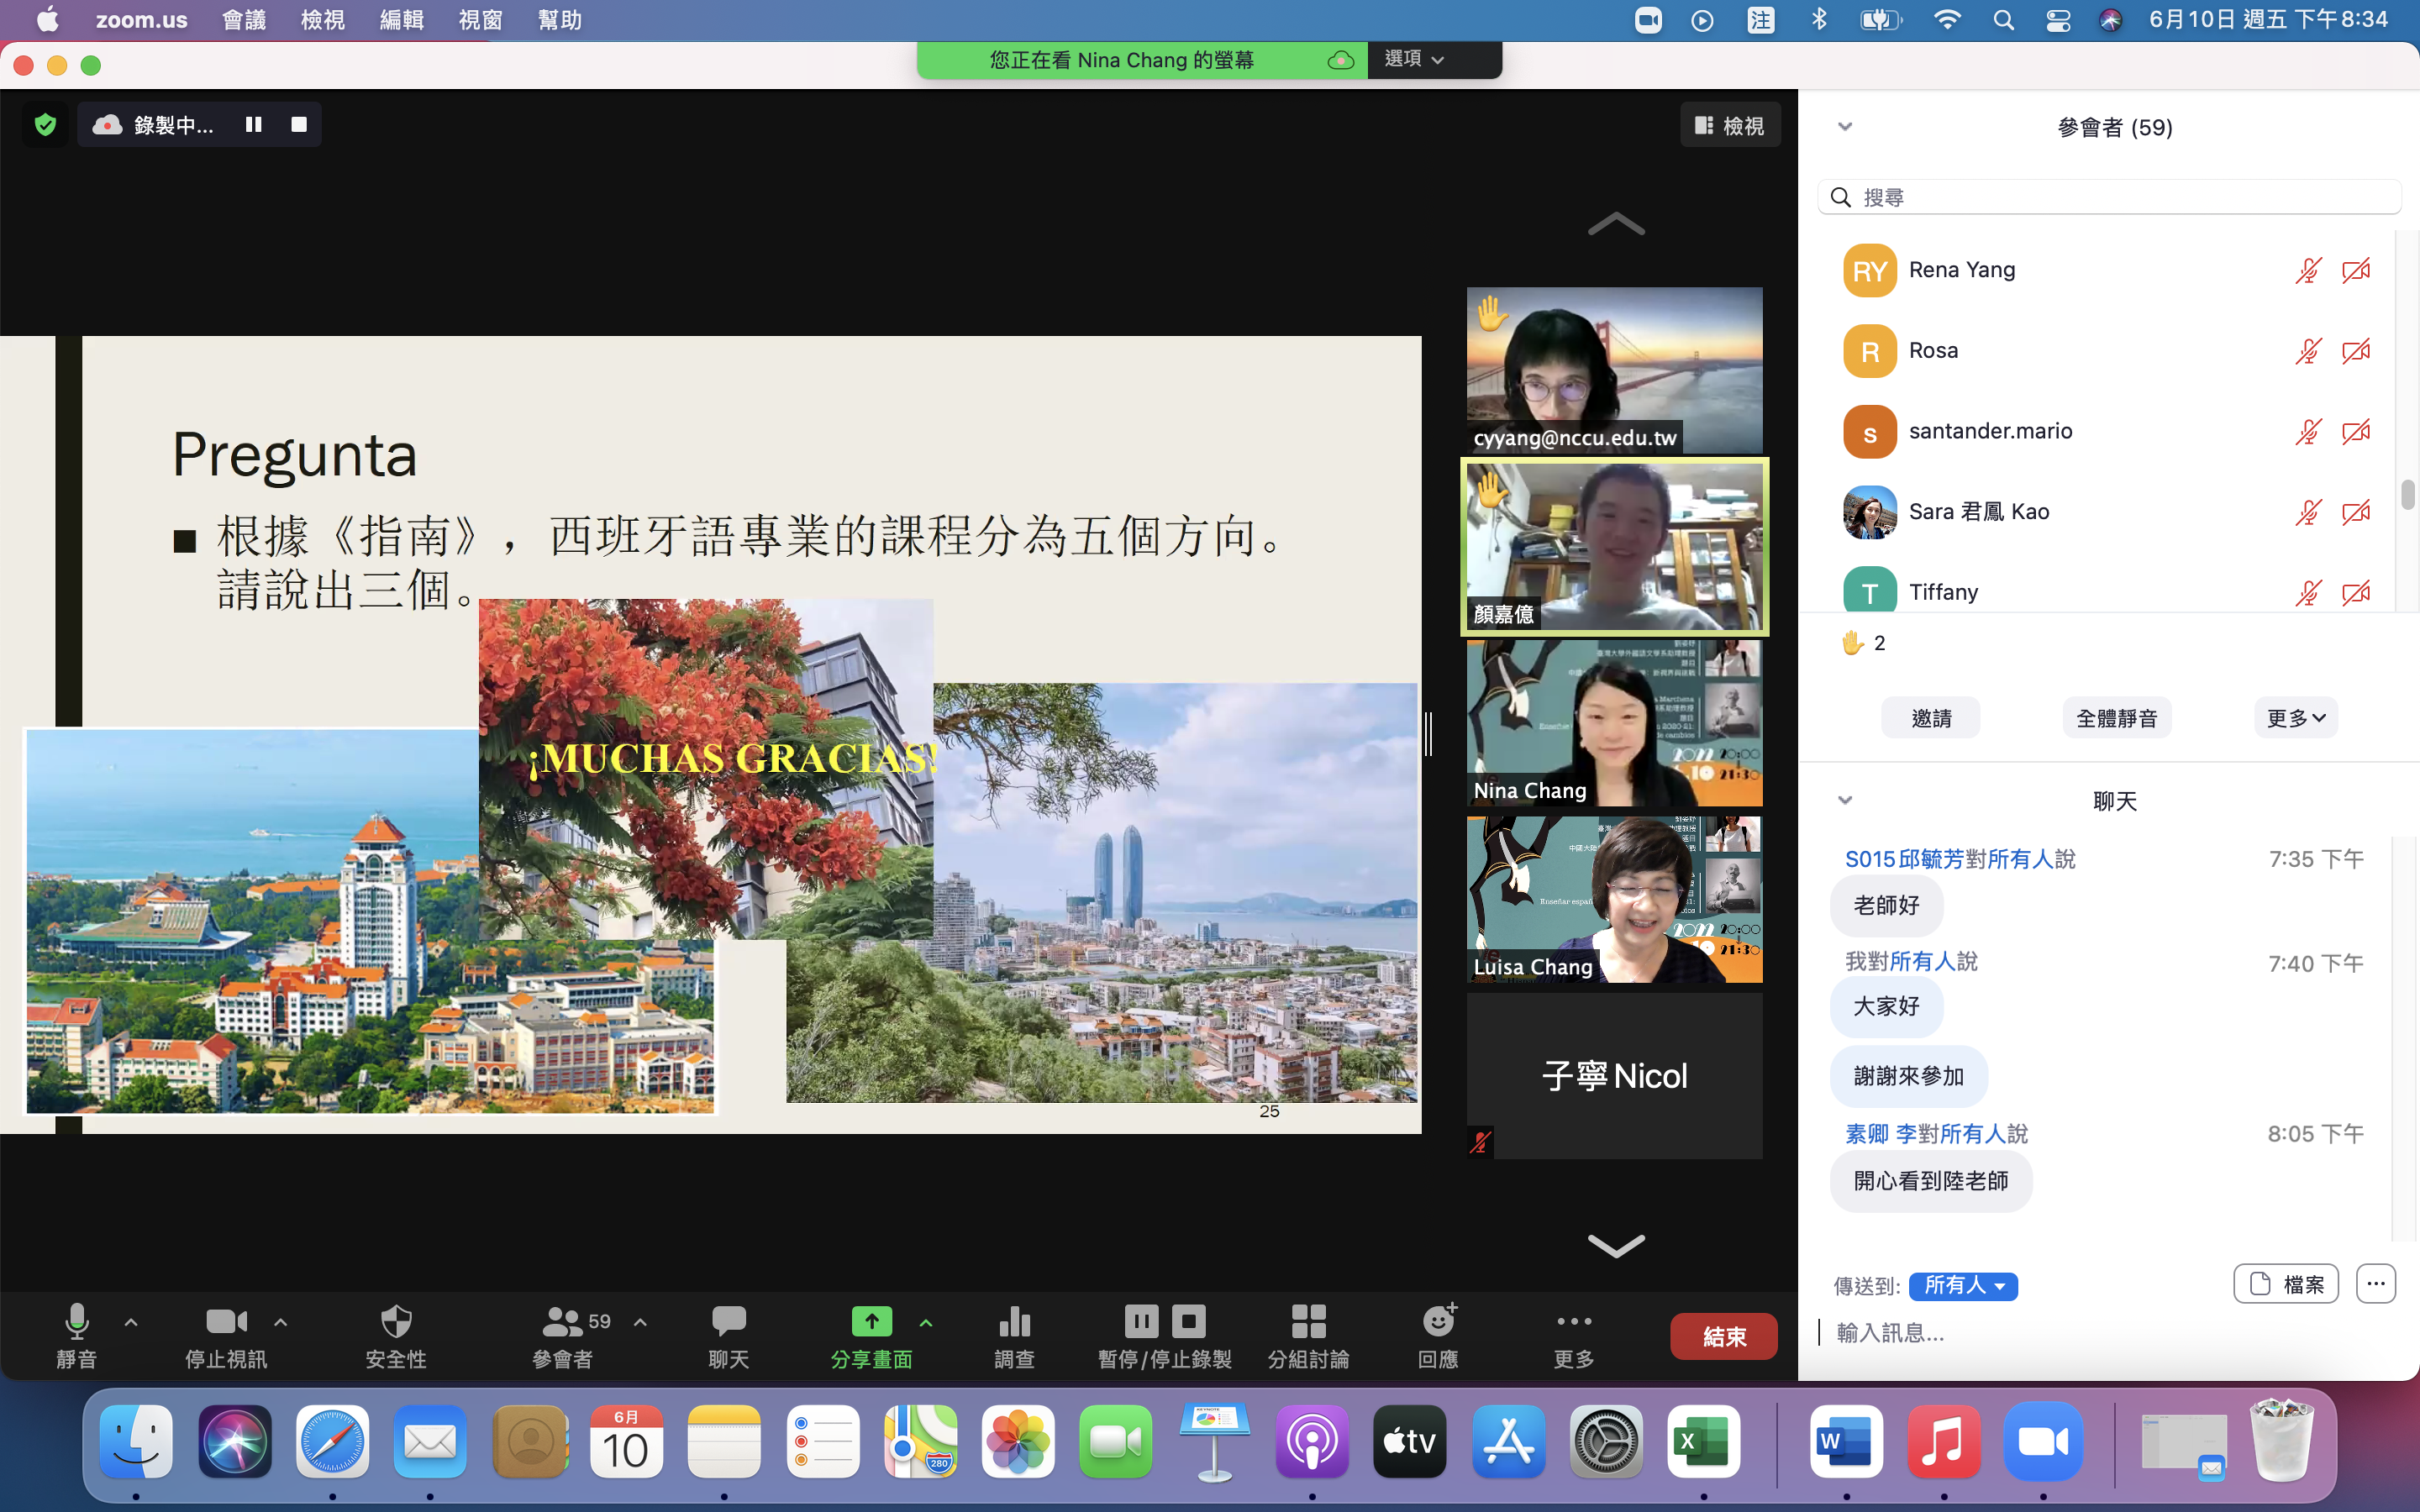2420x1512 pixels.
Task: Collapse the 參會者 panel chevron
Action: 1845,126
